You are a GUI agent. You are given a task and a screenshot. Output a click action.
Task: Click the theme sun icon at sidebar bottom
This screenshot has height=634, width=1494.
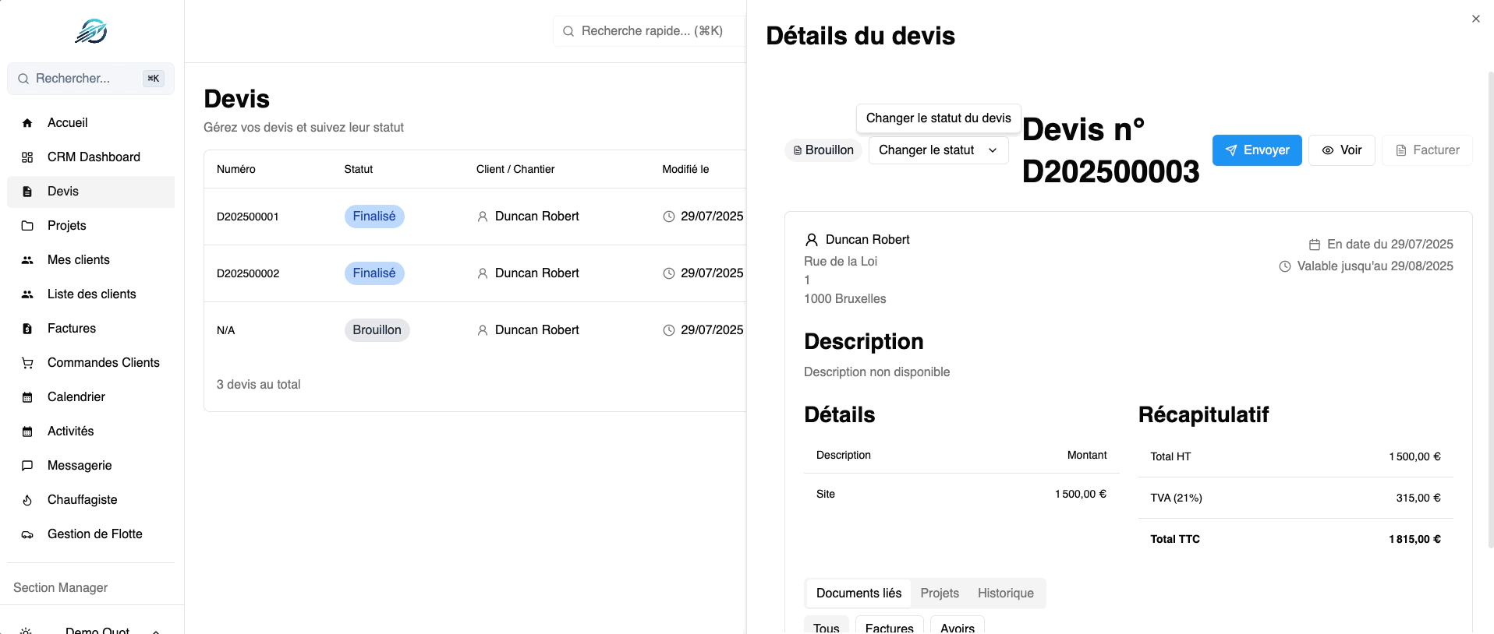click(26, 630)
